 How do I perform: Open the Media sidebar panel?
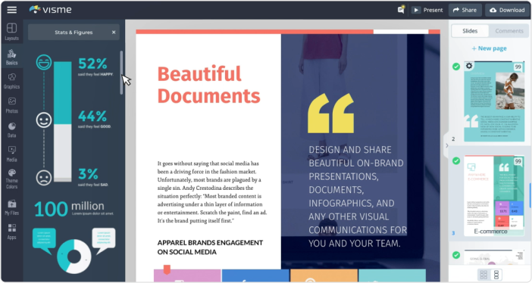(11, 154)
